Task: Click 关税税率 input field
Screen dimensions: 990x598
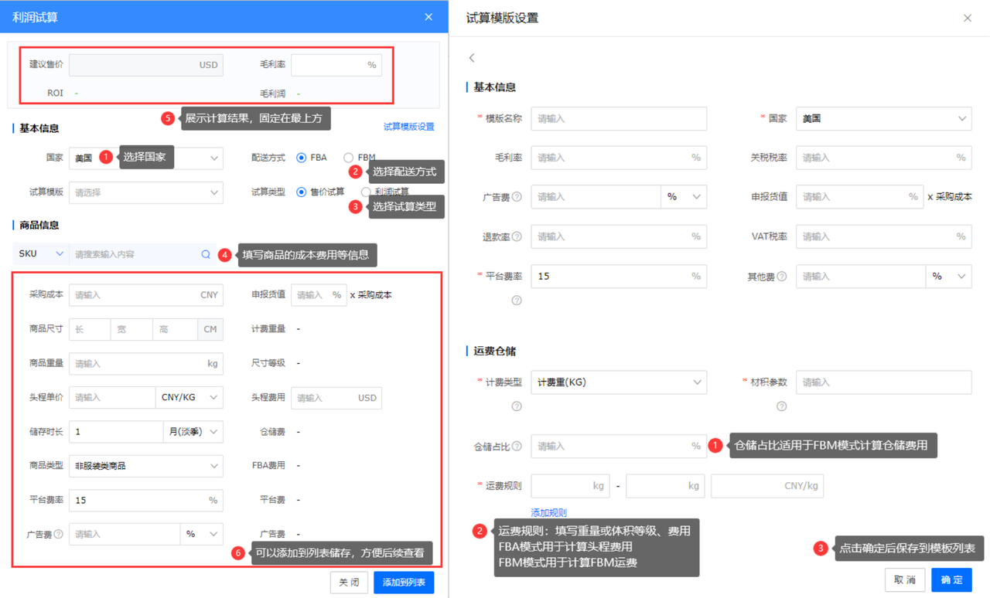Action: [884, 158]
